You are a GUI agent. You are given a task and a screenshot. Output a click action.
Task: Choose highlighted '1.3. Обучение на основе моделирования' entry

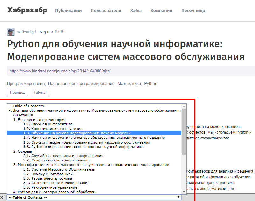(94, 133)
